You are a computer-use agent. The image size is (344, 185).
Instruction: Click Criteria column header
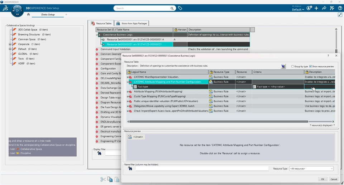pos(278,72)
